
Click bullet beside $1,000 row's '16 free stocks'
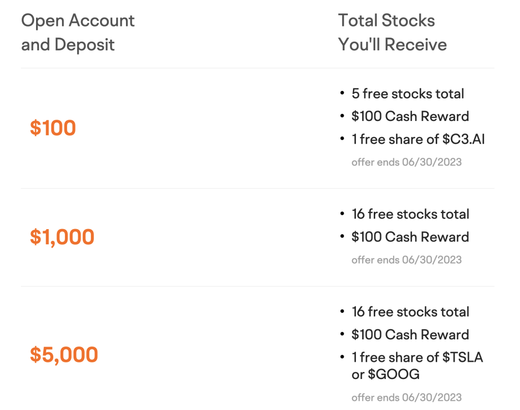click(342, 214)
